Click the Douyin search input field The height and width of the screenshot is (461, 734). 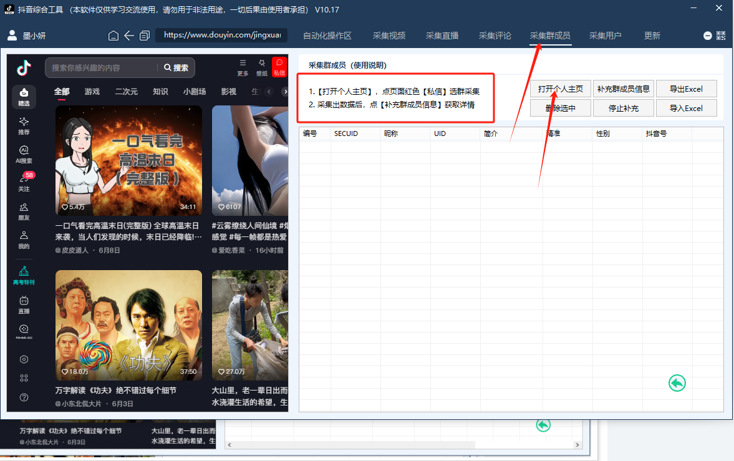point(102,68)
